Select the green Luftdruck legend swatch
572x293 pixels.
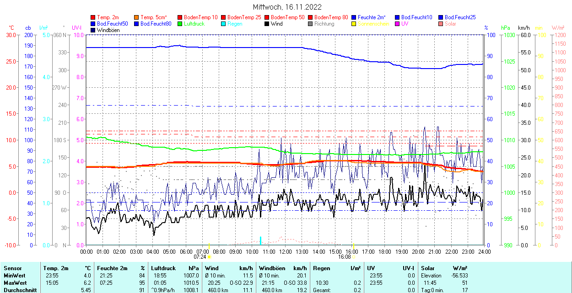coord(180,24)
